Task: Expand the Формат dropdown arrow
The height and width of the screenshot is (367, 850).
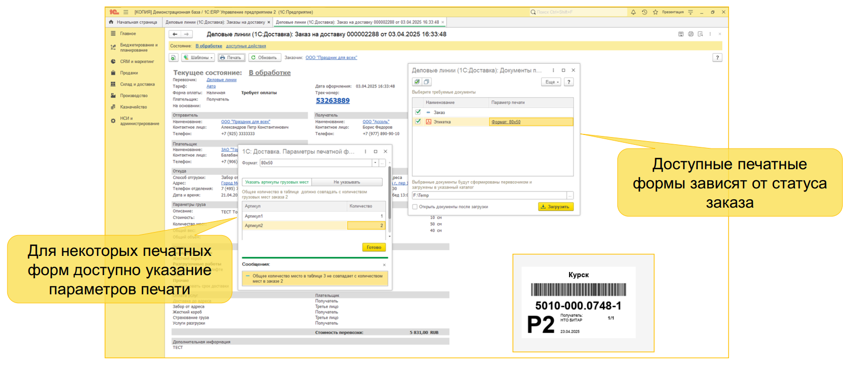Action: tap(375, 163)
